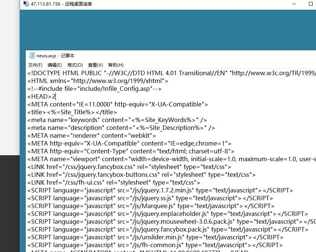This screenshot has height=252, width=316.
Task: Click the meta keywords Site_KeyWords line
Action: (117, 120)
